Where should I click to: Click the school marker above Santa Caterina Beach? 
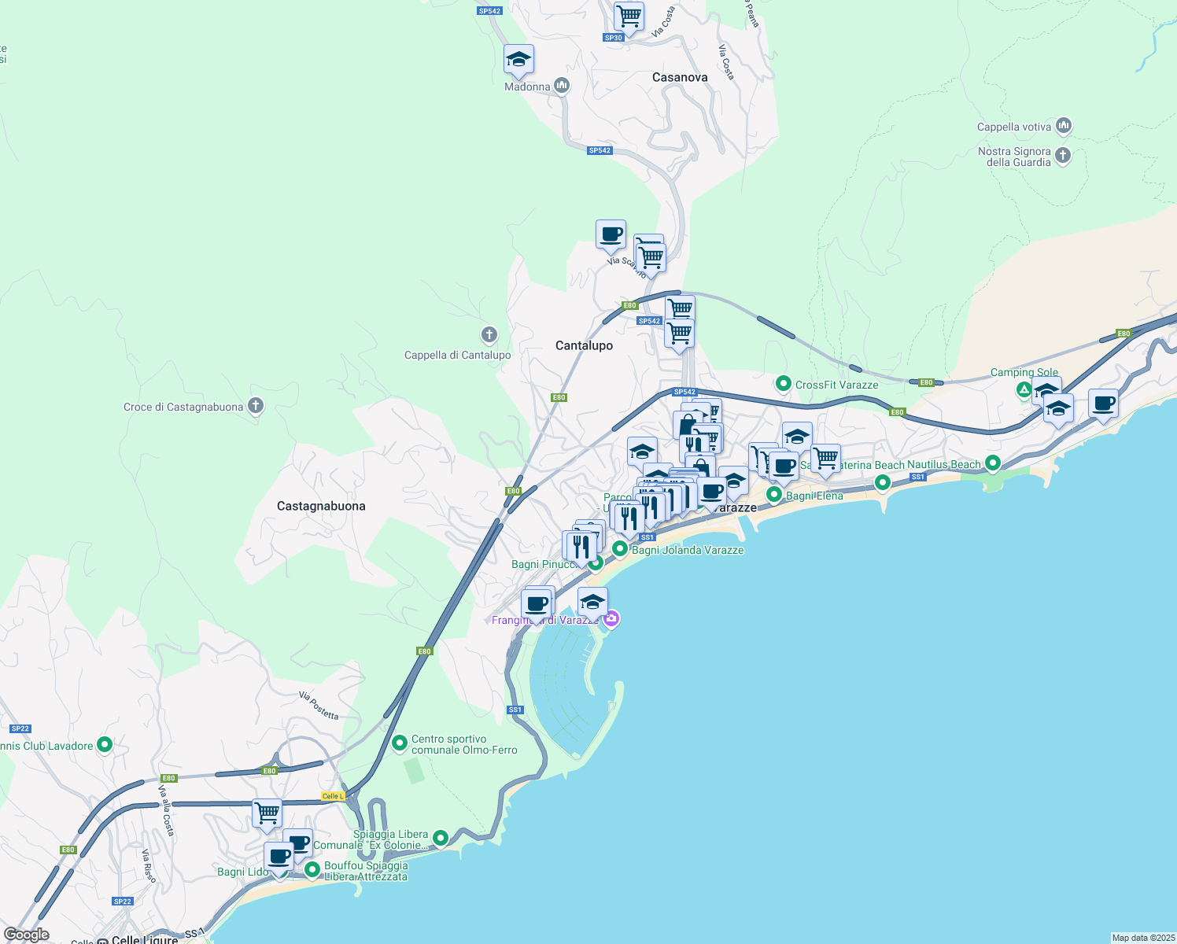797,436
